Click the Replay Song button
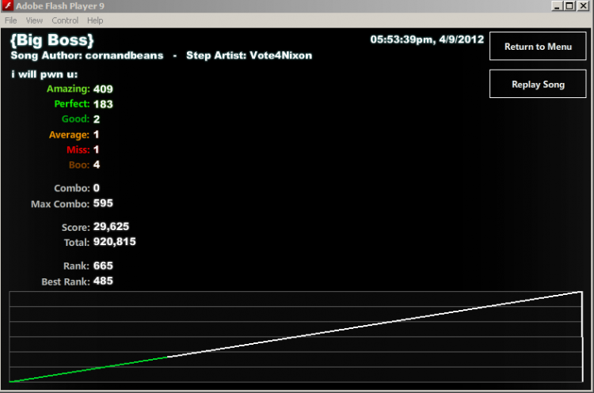Screen dimensions: 594x393 pyautogui.click(x=538, y=84)
